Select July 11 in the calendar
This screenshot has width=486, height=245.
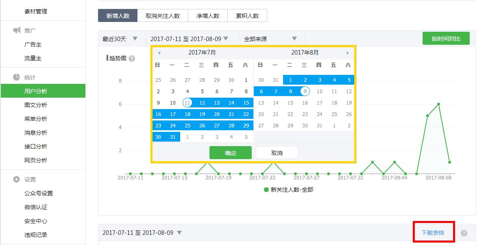pos(187,103)
